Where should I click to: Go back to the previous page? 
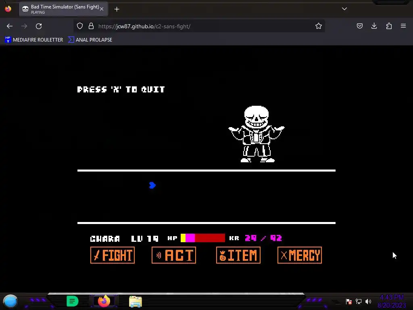10,26
